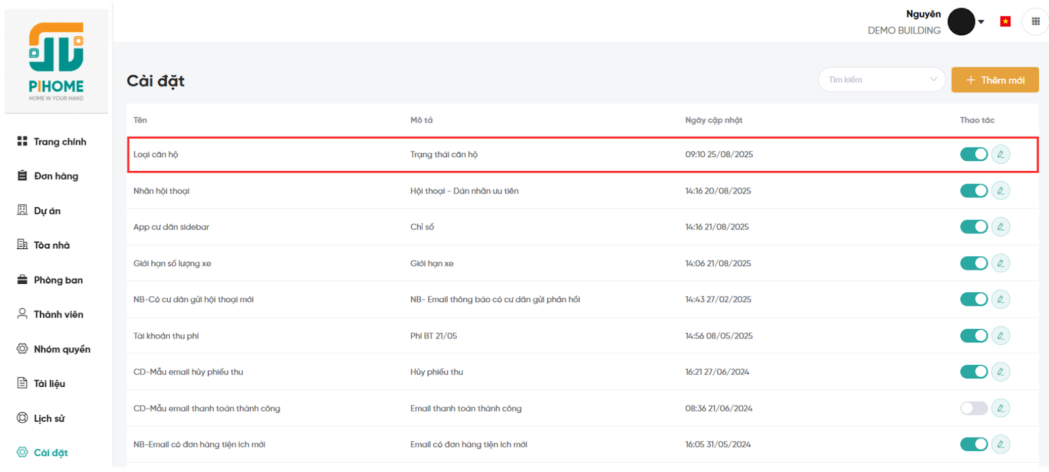The image size is (1049, 472).
Task: Open account dropdown arrow next to avatar
Action: tap(981, 22)
